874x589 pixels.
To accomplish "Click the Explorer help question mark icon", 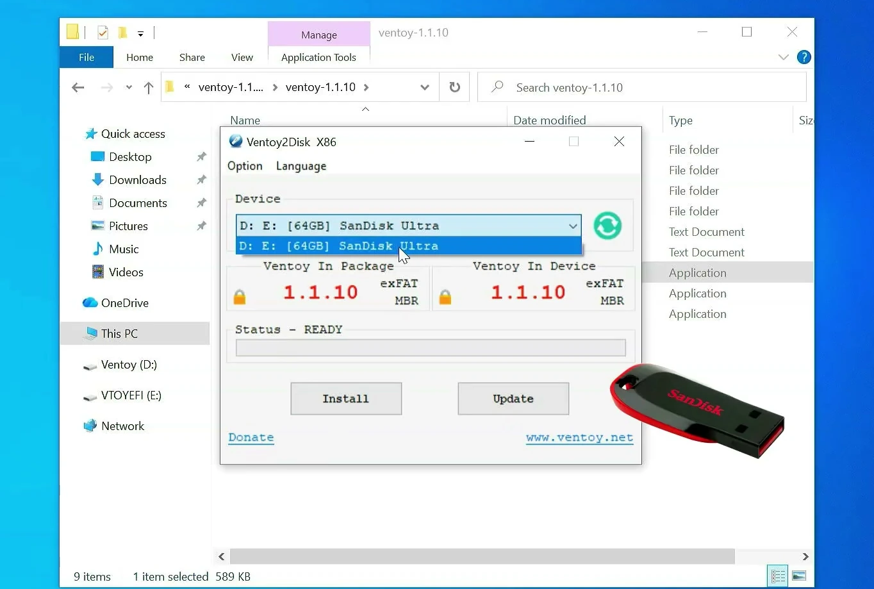I will pyautogui.click(x=804, y=57).
